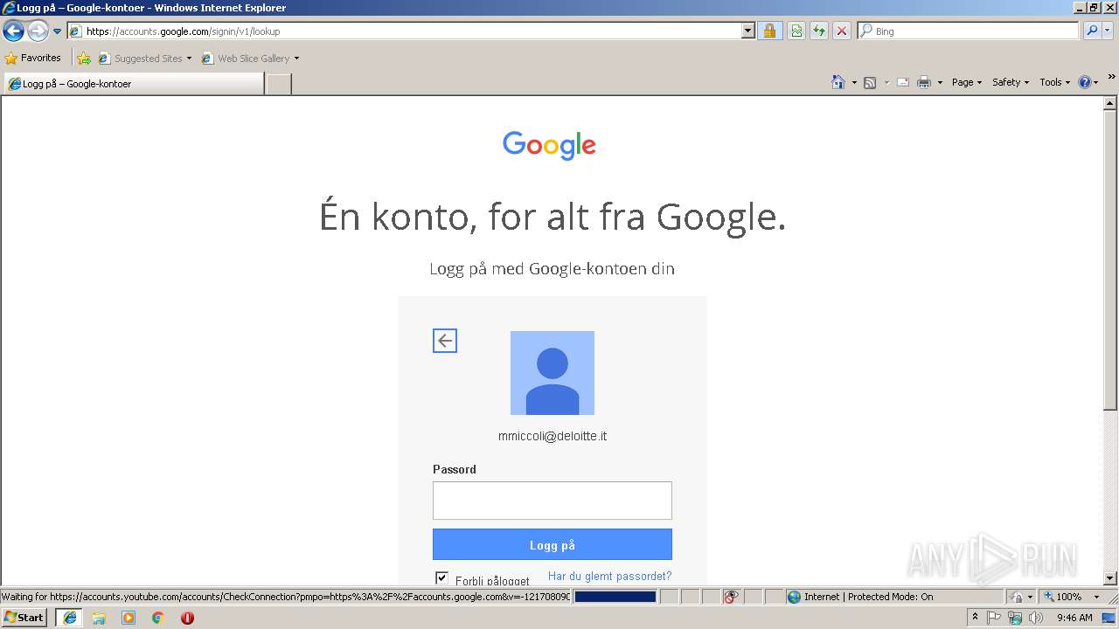Launch Windows Media Player from taskbar
Screen dimensions: 1119x629
tap(129, 618)
